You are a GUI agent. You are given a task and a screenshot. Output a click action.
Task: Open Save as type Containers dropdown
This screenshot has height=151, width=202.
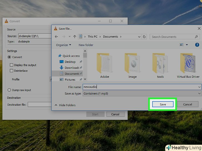(x=142, y=93)
